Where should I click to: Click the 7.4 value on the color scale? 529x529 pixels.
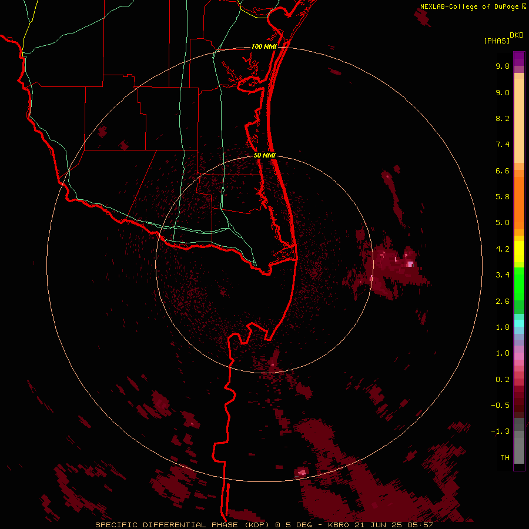point(503,145)
